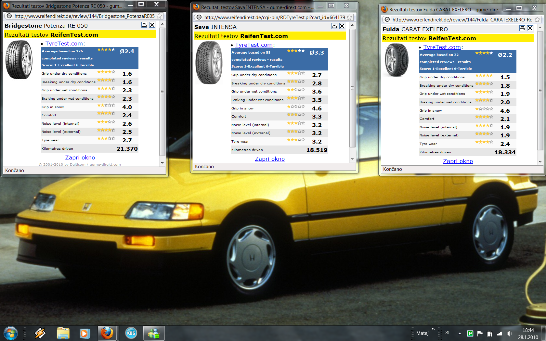
Task: Click Zapri okno in Bridgestone window
Action: 80,158
